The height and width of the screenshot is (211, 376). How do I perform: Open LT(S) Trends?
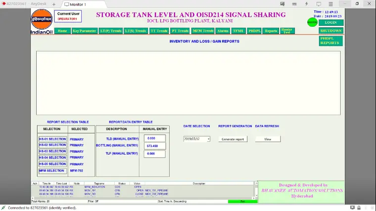(136, 31)
